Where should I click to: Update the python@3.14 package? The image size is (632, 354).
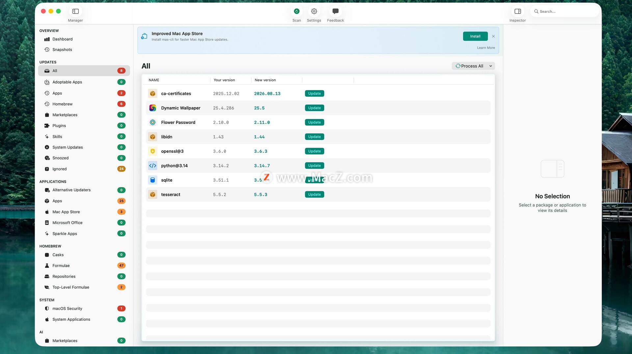[x=314, y=166]
